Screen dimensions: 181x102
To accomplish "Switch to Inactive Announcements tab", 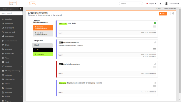I will [x=43, y=34].
